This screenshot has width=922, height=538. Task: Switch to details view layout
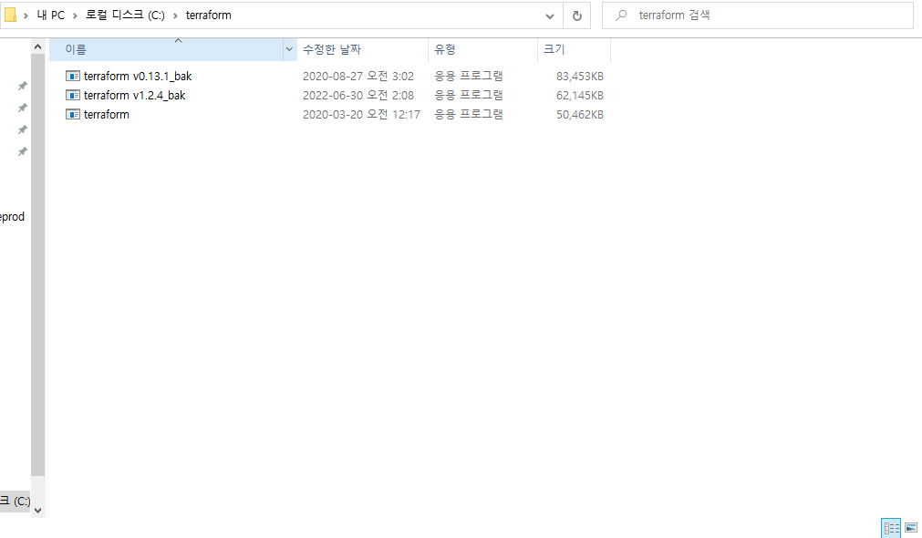[x=891, y=528]
